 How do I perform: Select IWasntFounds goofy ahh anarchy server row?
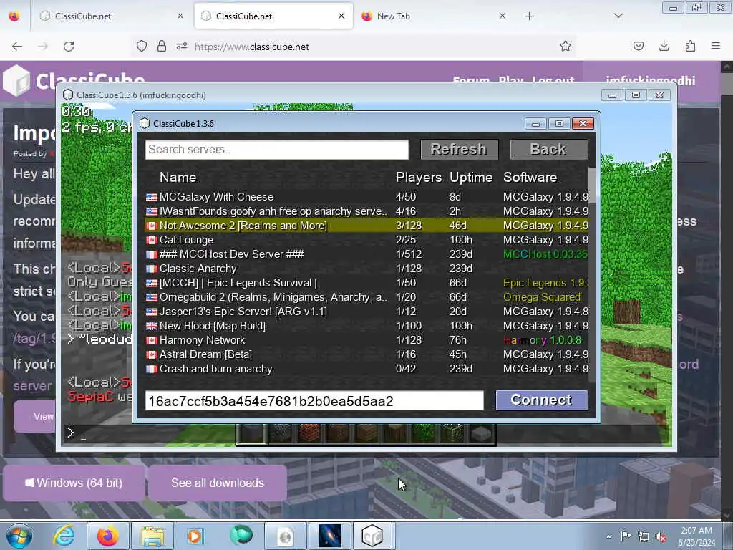pos(367,211)
